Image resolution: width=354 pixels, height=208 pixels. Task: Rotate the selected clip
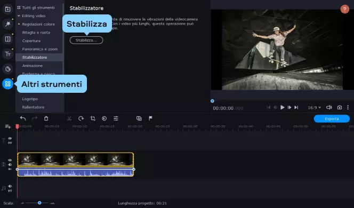[x=81, y=118]
